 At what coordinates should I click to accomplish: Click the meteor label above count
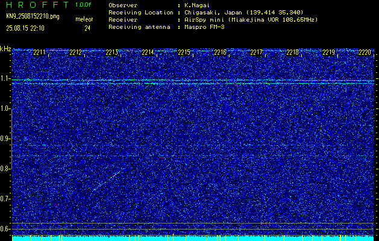tap(84, 19)
